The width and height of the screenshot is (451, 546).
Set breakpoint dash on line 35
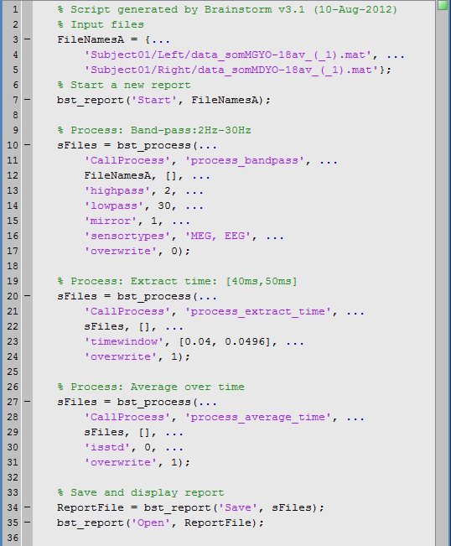point(27,523)
